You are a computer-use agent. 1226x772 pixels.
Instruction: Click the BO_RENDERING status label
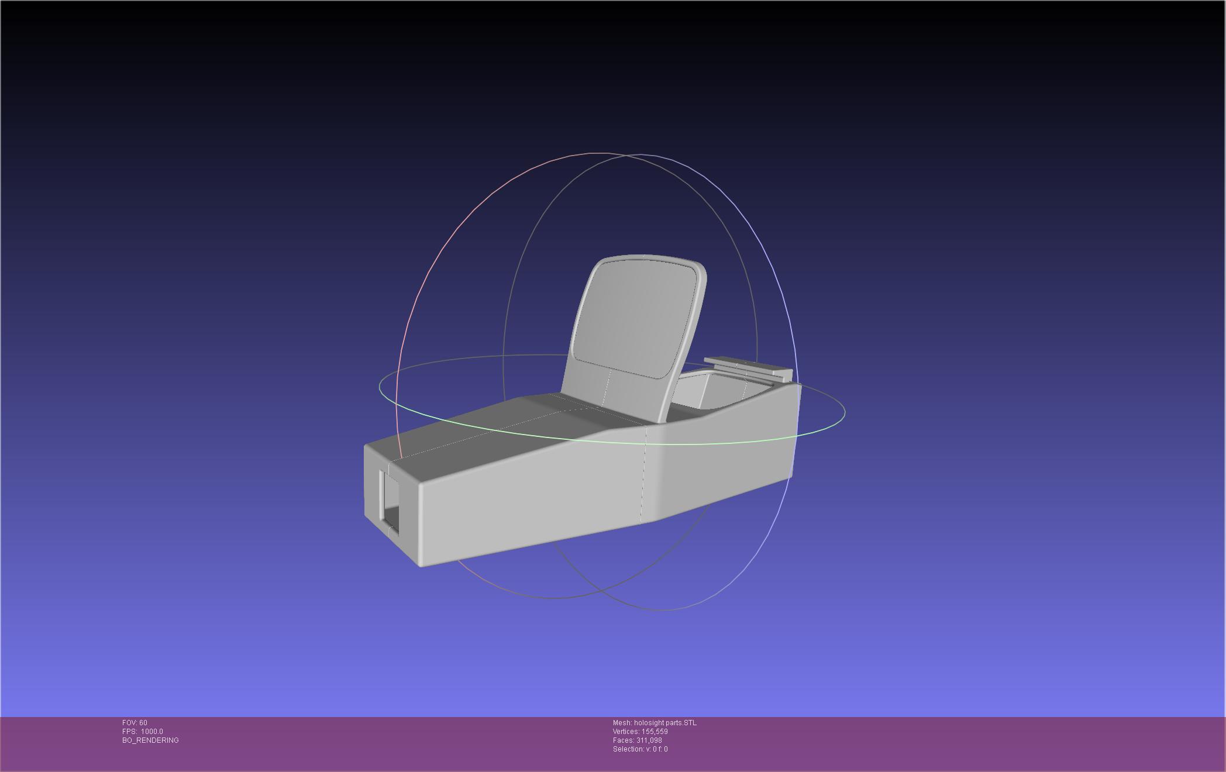click(x=150, y=740)
